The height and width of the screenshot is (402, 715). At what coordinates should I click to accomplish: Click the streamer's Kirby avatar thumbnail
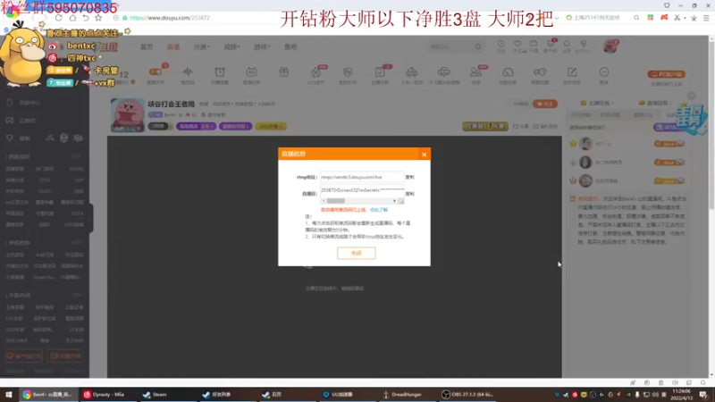point(127,115)
